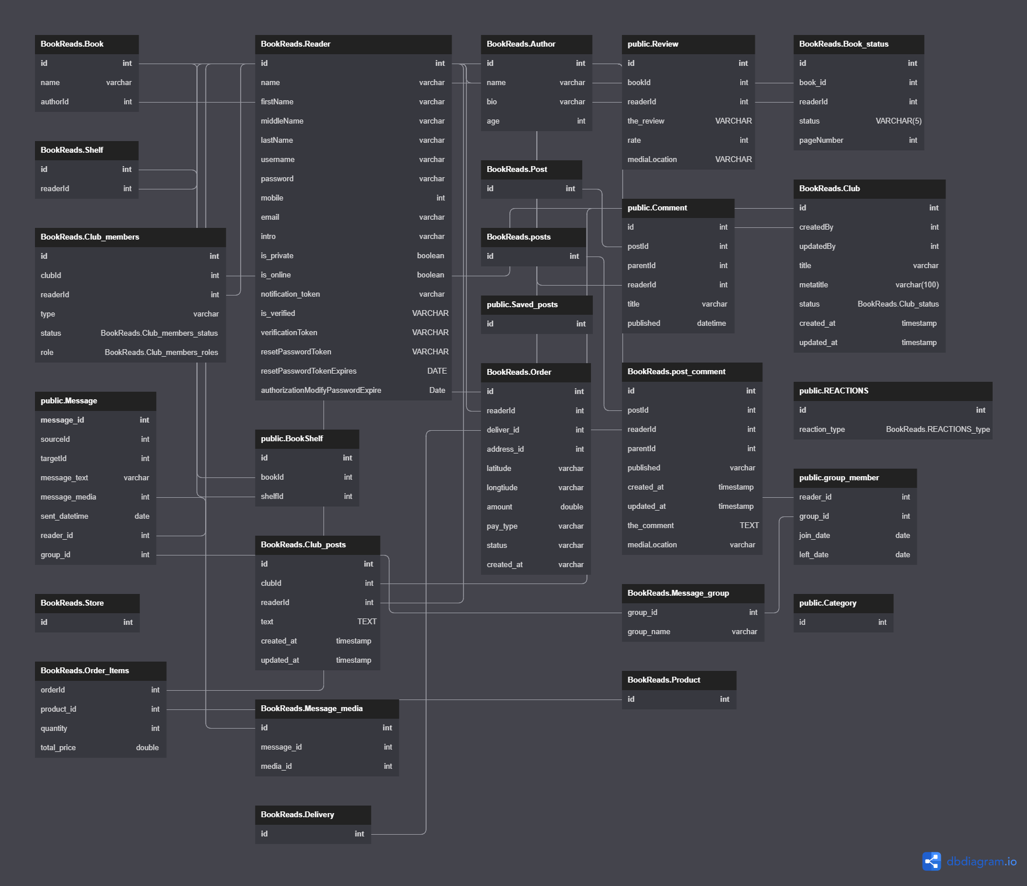Select the BookReads.posts table header

[x=533, y=237]
